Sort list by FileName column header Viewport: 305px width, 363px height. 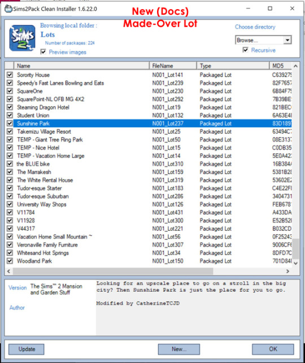tap(173, 66)
